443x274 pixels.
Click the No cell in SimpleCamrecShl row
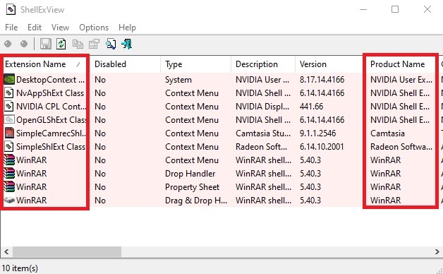[x=100, y=133]
